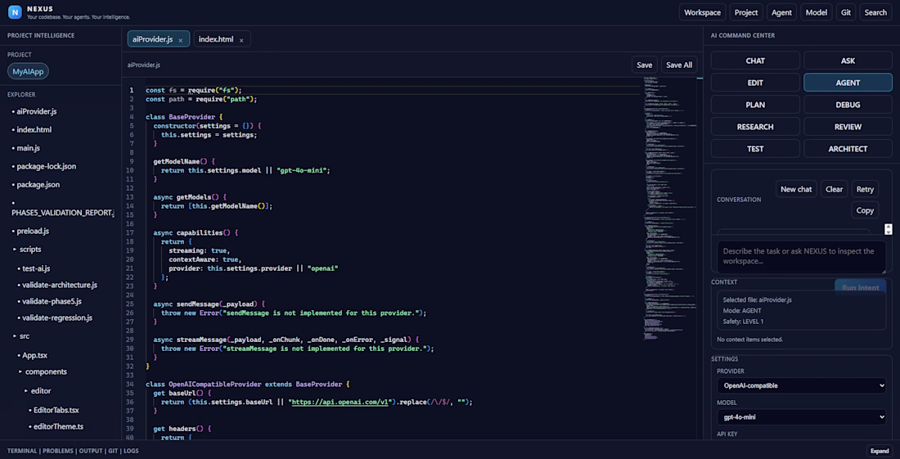Click the api.openai.com URL in code

click(340, 403)
